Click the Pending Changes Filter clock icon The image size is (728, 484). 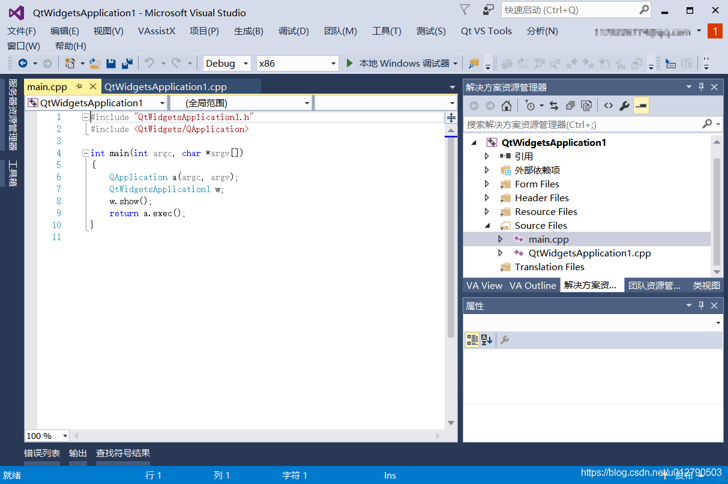(x=530, y=106)
